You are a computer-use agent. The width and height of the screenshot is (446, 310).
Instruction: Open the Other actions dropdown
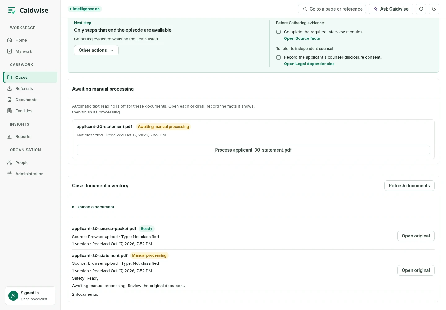click(x=96, y=50)
